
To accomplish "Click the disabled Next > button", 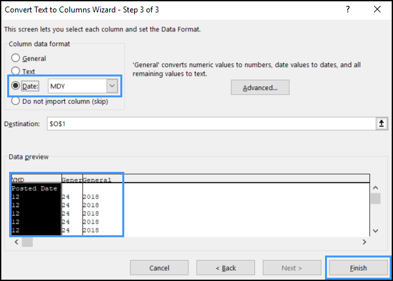I will [292, 268].
